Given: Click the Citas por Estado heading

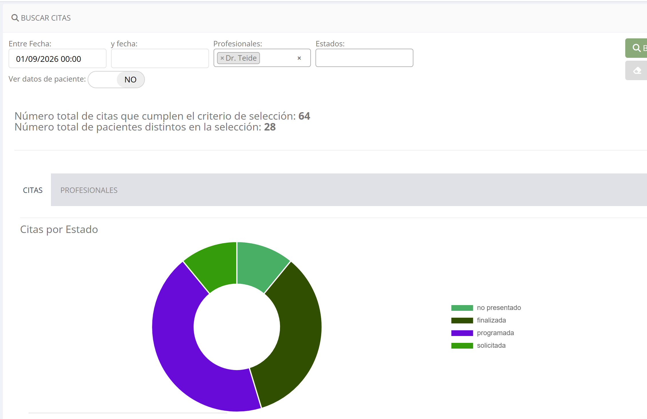Looking at the screenshot, I should point(59,229).
